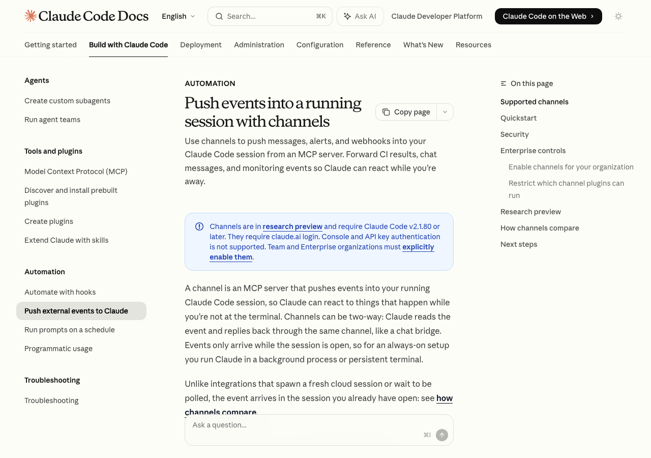Click the magnifying glass search icon
This screenshot has width=651, height=458.
tap(219, 16)
